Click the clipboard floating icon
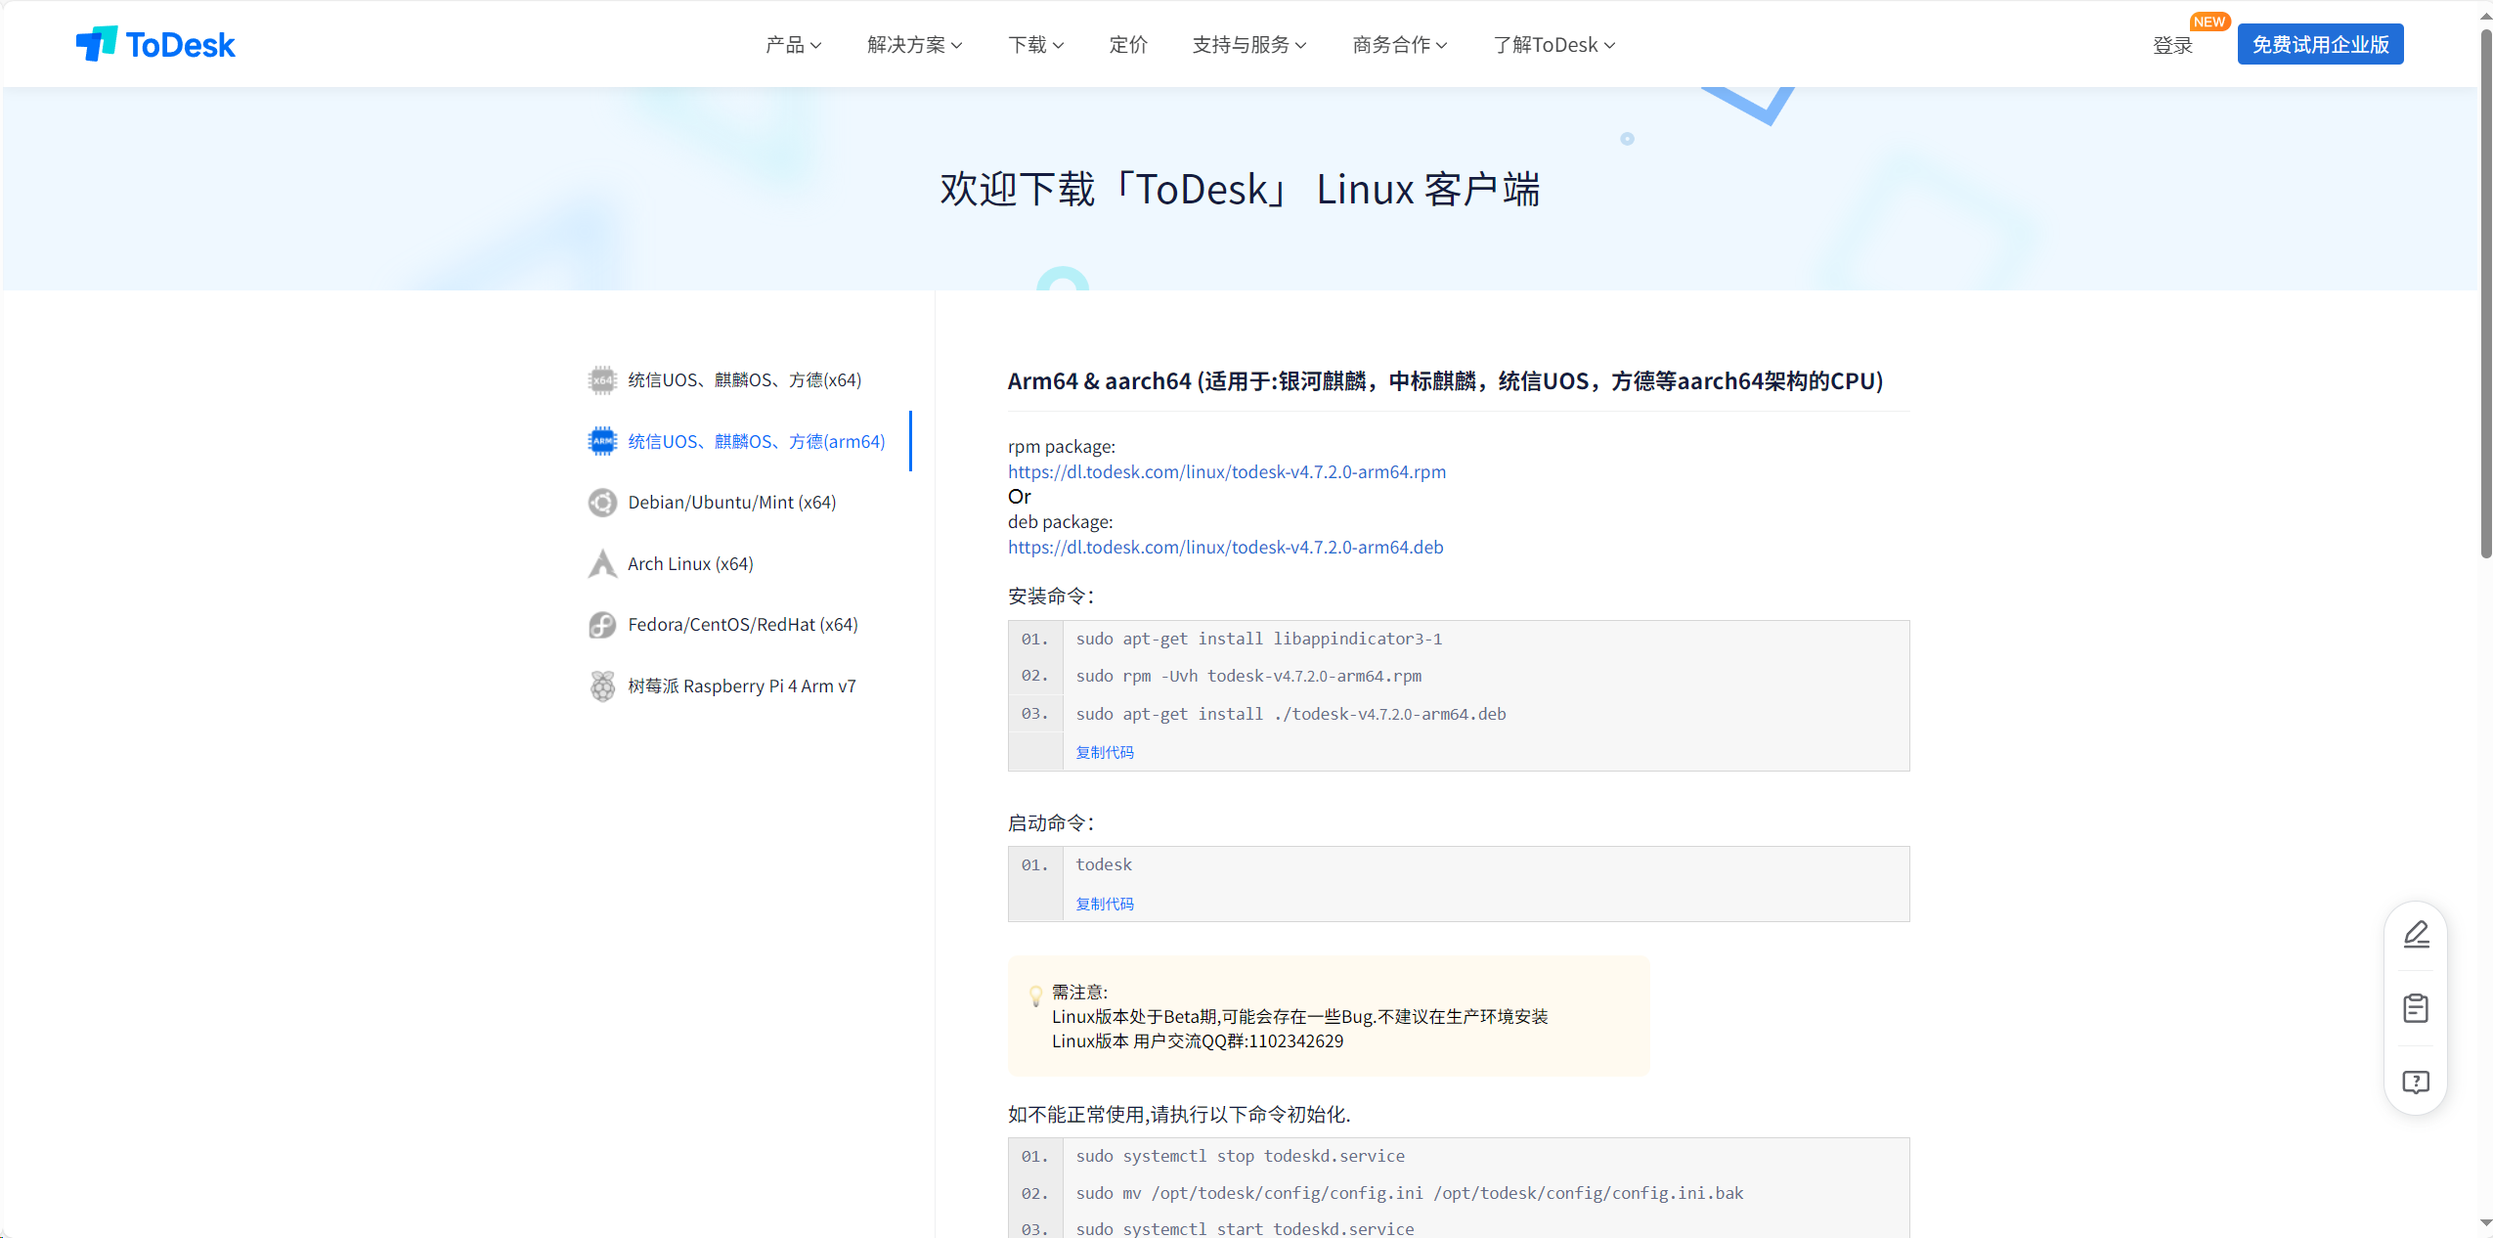This screenshot has height=1238, width=2493. point(2416,1008)
